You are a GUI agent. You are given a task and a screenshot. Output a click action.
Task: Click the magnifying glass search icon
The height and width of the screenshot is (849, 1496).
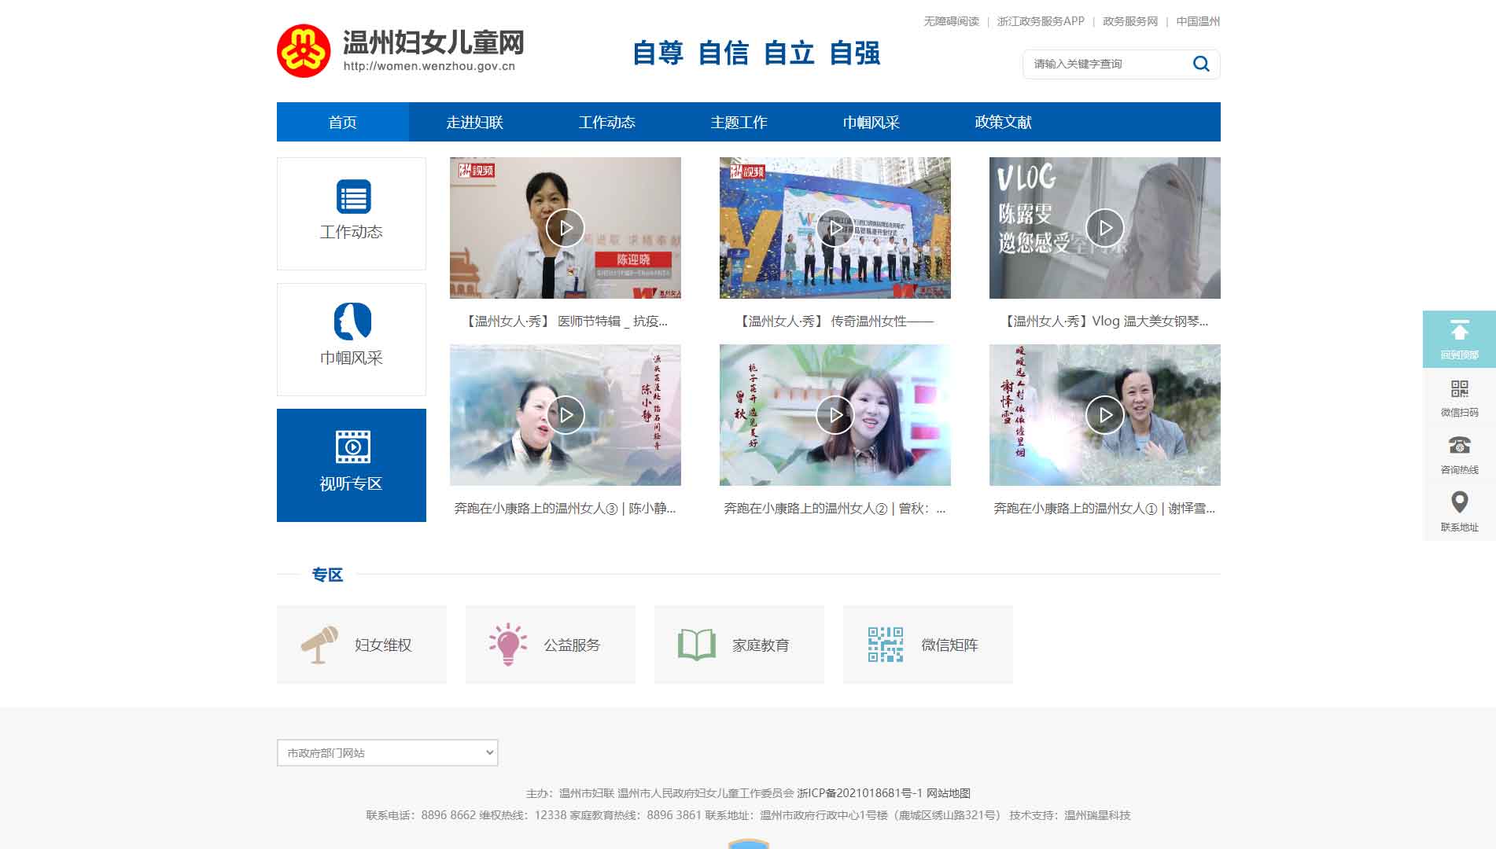pyautogui.click(x=1201, y=64)
